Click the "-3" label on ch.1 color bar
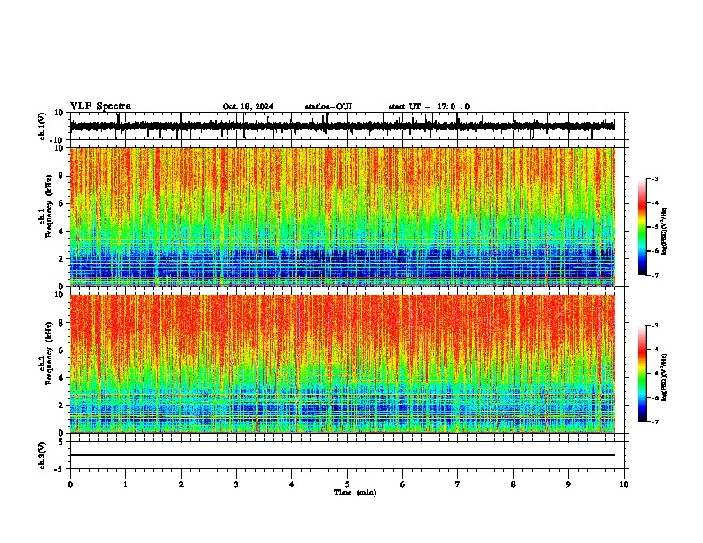This screenshot has width=703, height=543. click(x=654, y=178)
